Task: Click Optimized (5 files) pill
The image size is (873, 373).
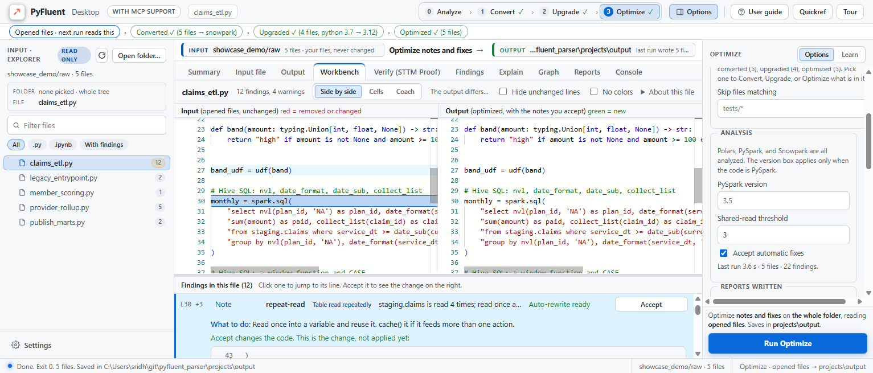Action: coord(431,32)
